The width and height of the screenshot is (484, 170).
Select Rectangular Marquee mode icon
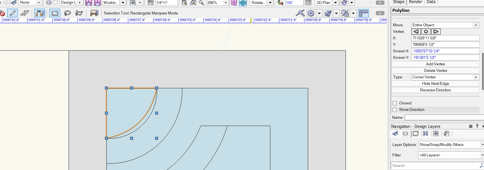[55, 13]
